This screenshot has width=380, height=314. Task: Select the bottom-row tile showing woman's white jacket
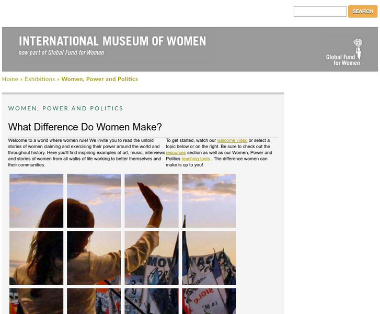click(94, 301)
